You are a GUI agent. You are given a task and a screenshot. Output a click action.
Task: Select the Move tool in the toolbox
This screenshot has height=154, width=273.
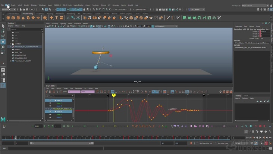coord(3,42)
